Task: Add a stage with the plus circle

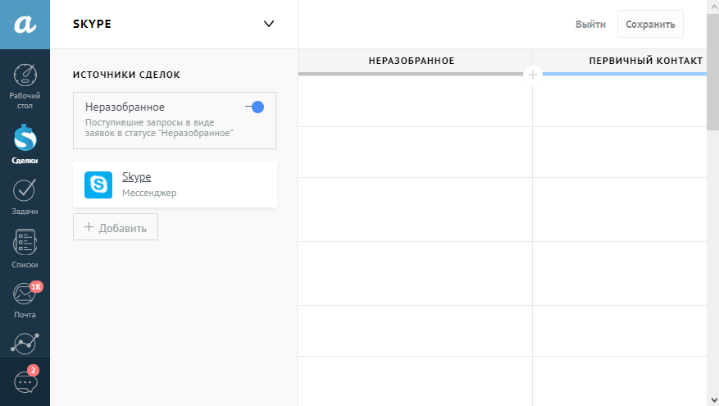Action: click(x=532, y=75)
